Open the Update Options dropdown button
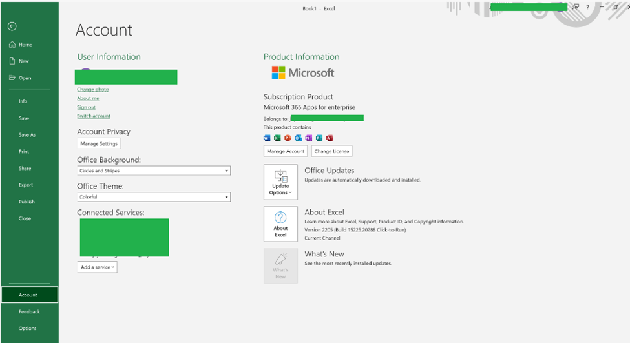This screenshot has width=630, height=343. pyautogui.click(x=280, y=182)
